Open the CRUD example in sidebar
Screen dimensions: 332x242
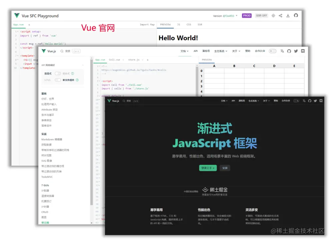45,212
